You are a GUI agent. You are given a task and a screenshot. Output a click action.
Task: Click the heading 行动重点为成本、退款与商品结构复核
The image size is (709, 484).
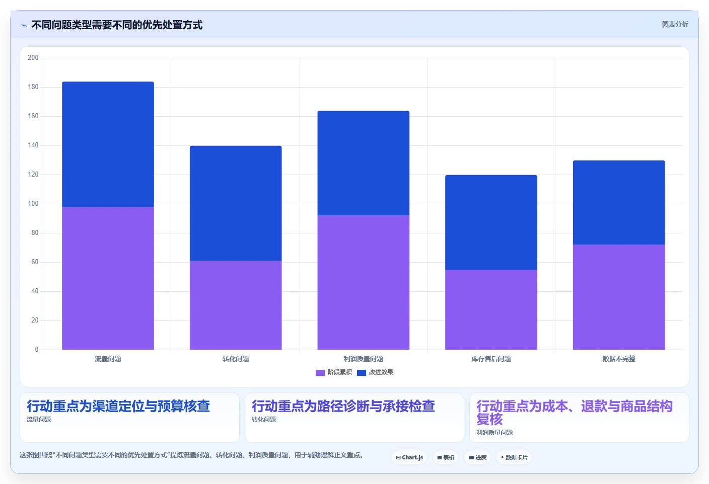click(575, 413)
